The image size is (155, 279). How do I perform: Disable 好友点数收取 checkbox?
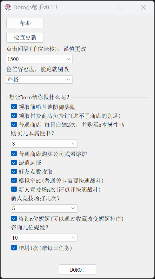point(14,172)
